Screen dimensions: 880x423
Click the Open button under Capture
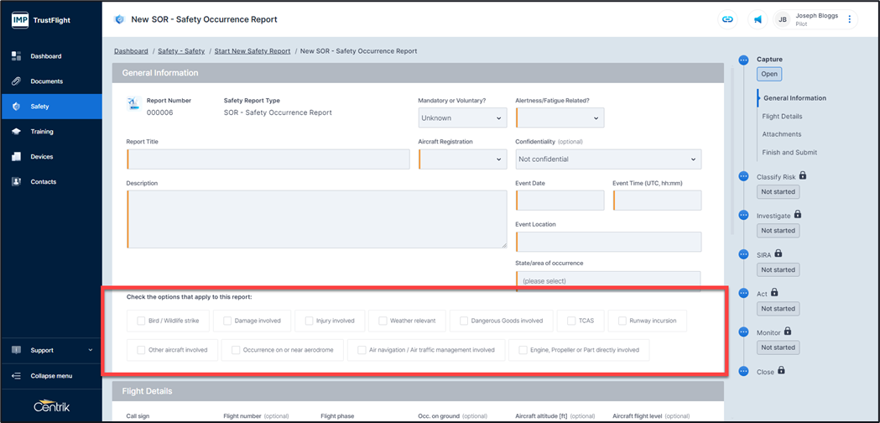coord(769,74)
